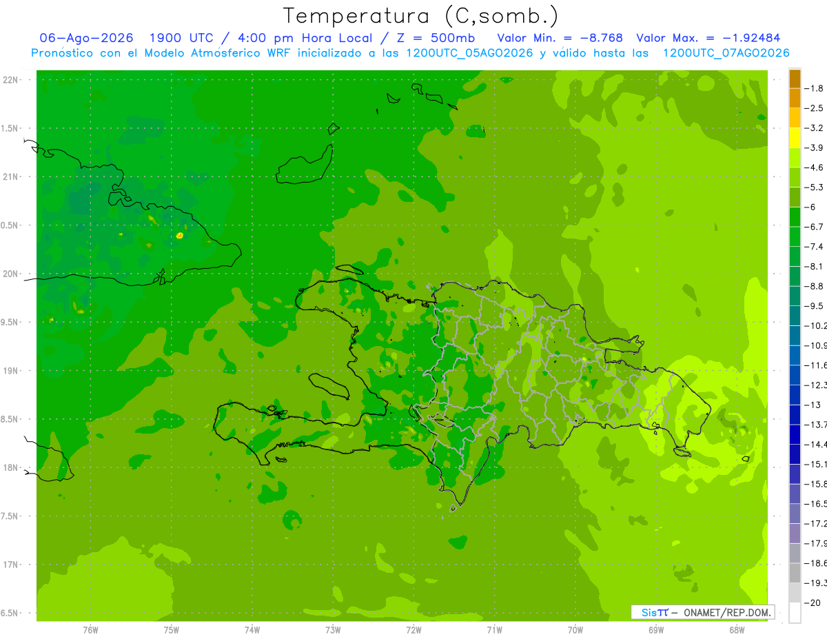Click the '19N' latitude label
Screen dimensions: 827x639
(11, 371)
